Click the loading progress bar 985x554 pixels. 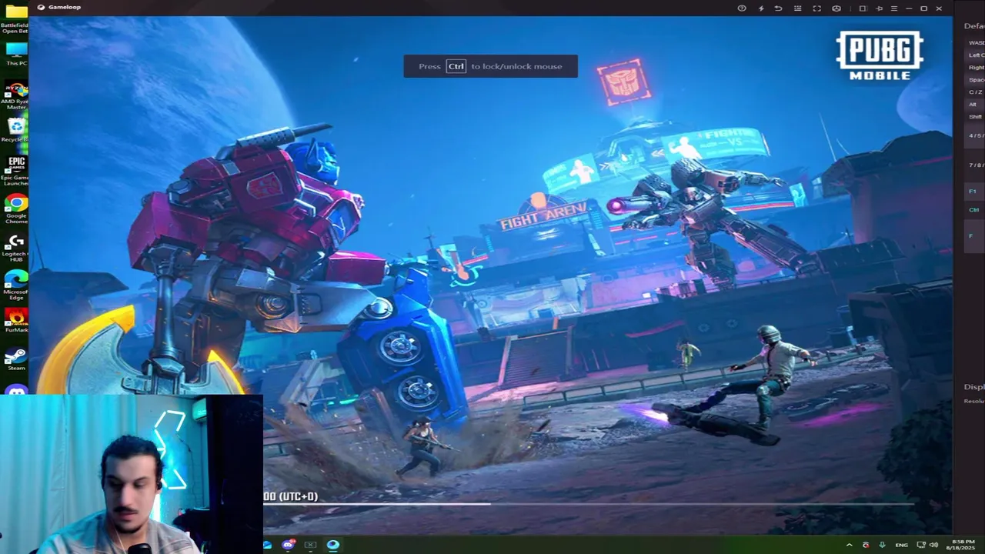(x=589, y=504)
